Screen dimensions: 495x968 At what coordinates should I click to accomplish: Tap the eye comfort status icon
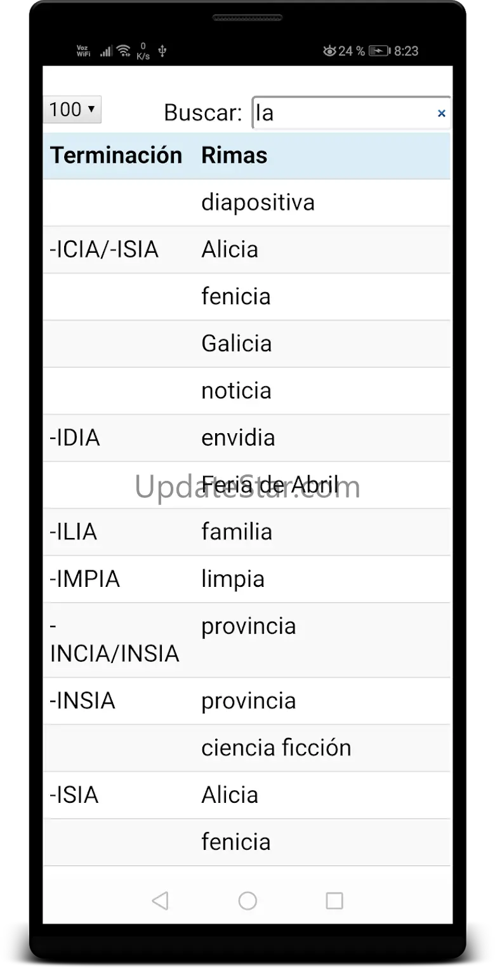329,51
